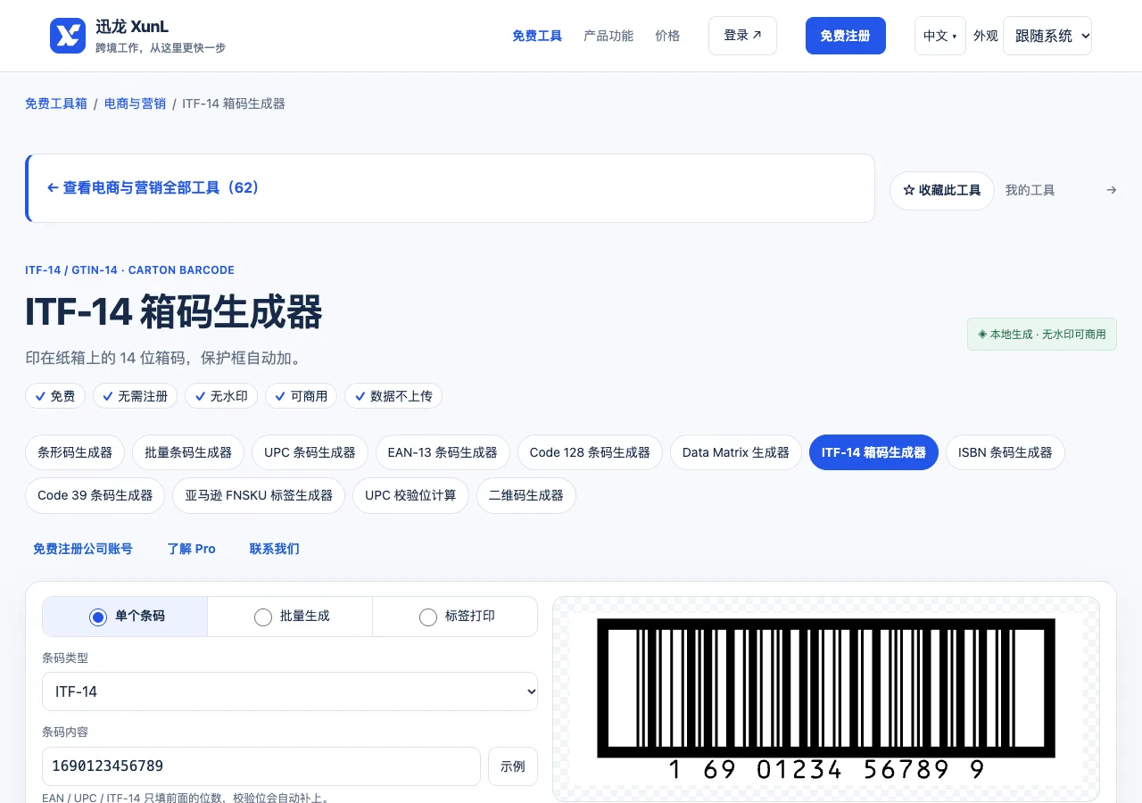This screenshot has height=803, width=1142.
Task: Open the 批量条码生成器 tool chip
Action: pos(188,452)
